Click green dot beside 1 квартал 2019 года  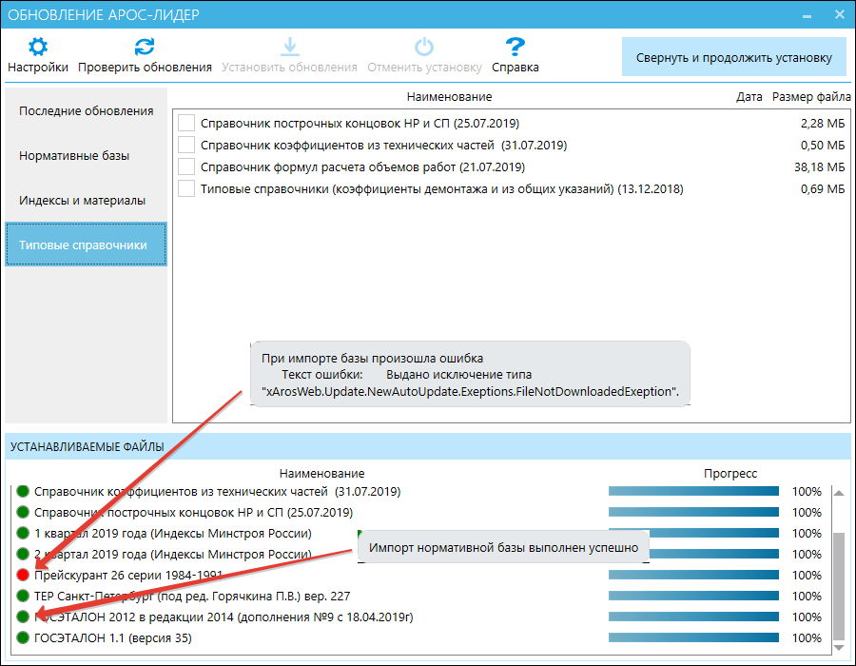[x=23, y=533]
